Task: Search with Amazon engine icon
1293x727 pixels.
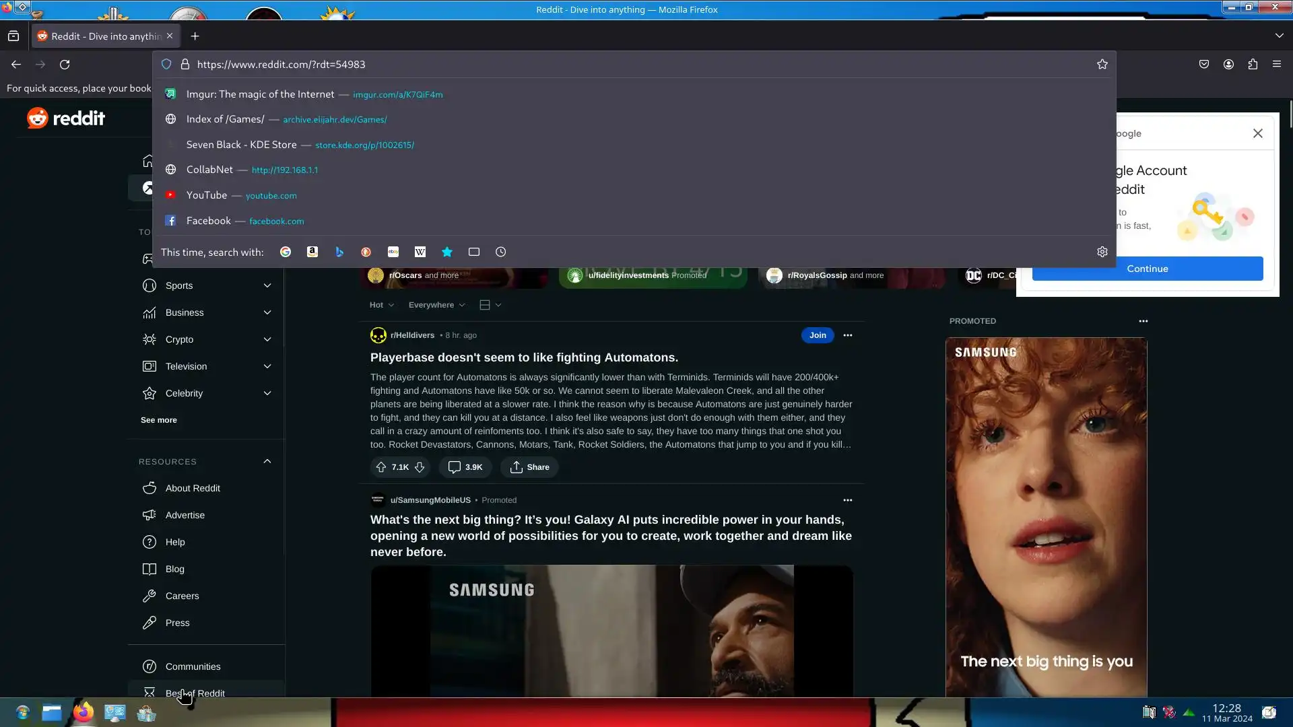Action: pyautogui.click(x=312, y=252)
